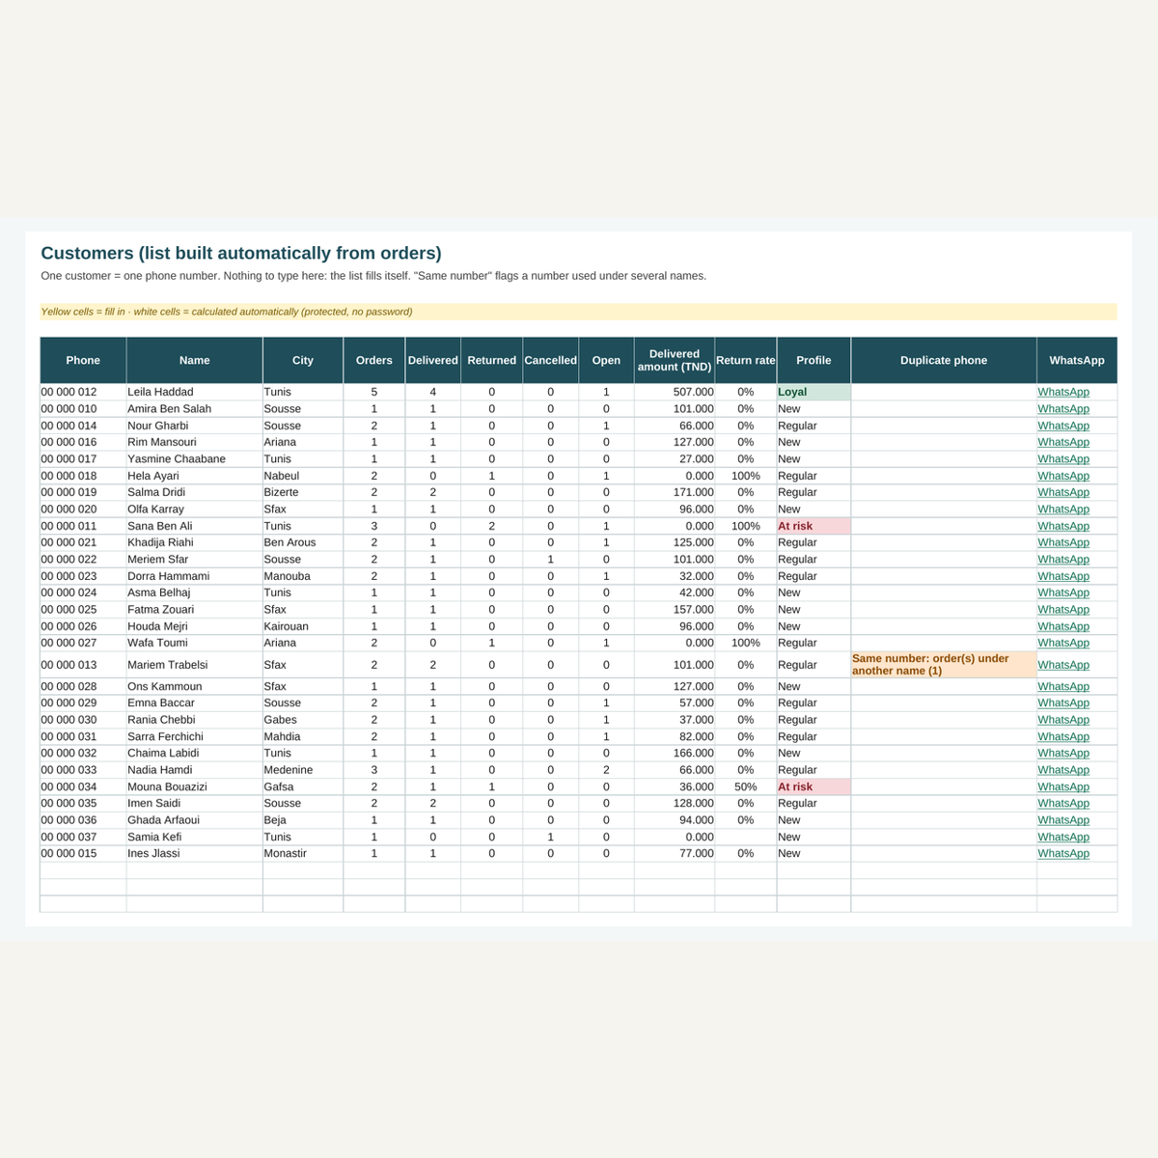Select city cell Monastir
The image size is (1158, 1158).
pos(303,853)
